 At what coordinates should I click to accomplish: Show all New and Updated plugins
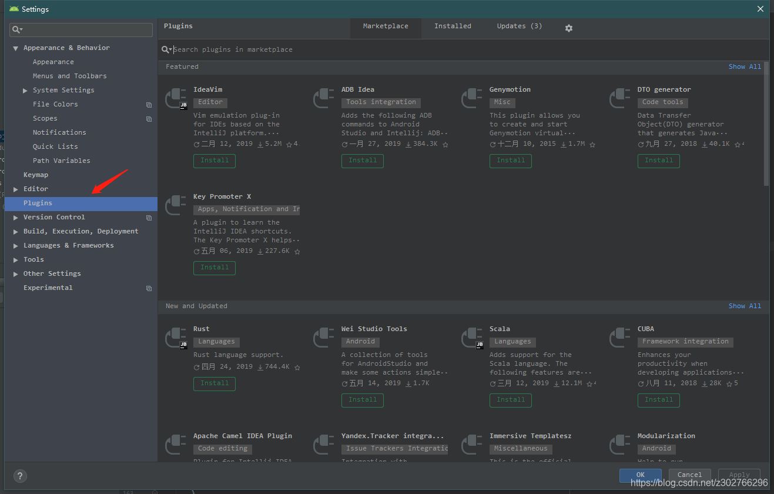click(745, 306)
